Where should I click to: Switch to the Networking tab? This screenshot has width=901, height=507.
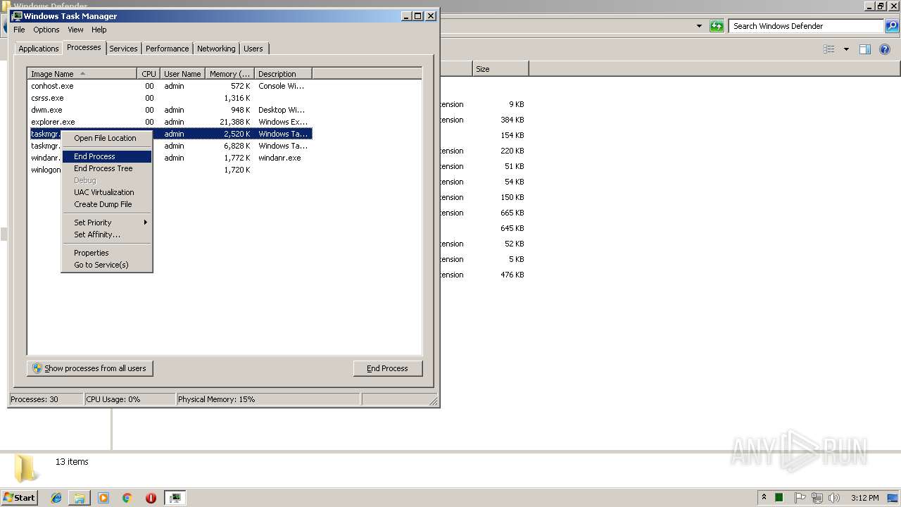pyautogui.click(x=216, y=49)
